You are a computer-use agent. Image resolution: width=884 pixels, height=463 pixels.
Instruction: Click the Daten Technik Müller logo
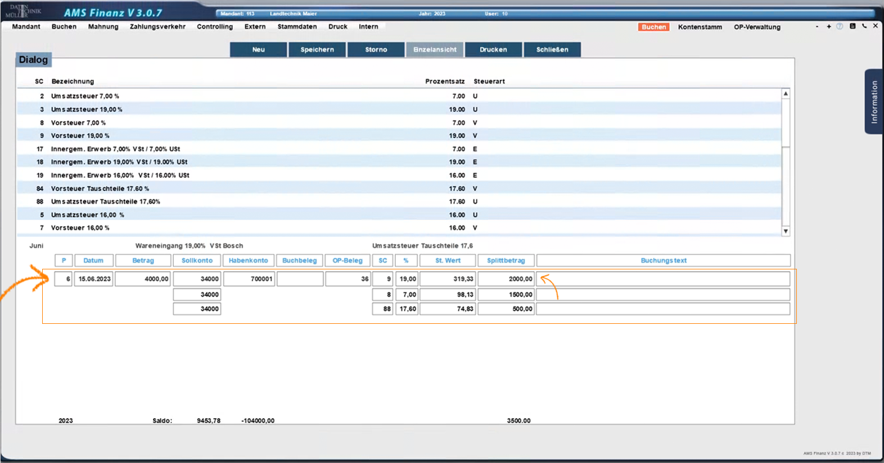[24, 11]
